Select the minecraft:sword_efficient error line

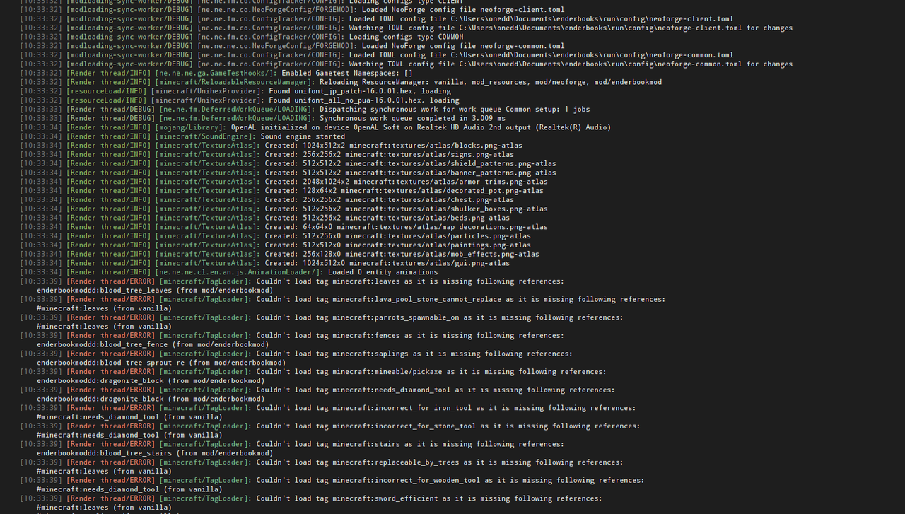point(311,498)
